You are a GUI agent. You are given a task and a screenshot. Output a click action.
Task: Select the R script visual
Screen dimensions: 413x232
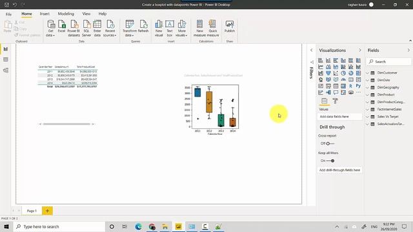click(351, 86)
